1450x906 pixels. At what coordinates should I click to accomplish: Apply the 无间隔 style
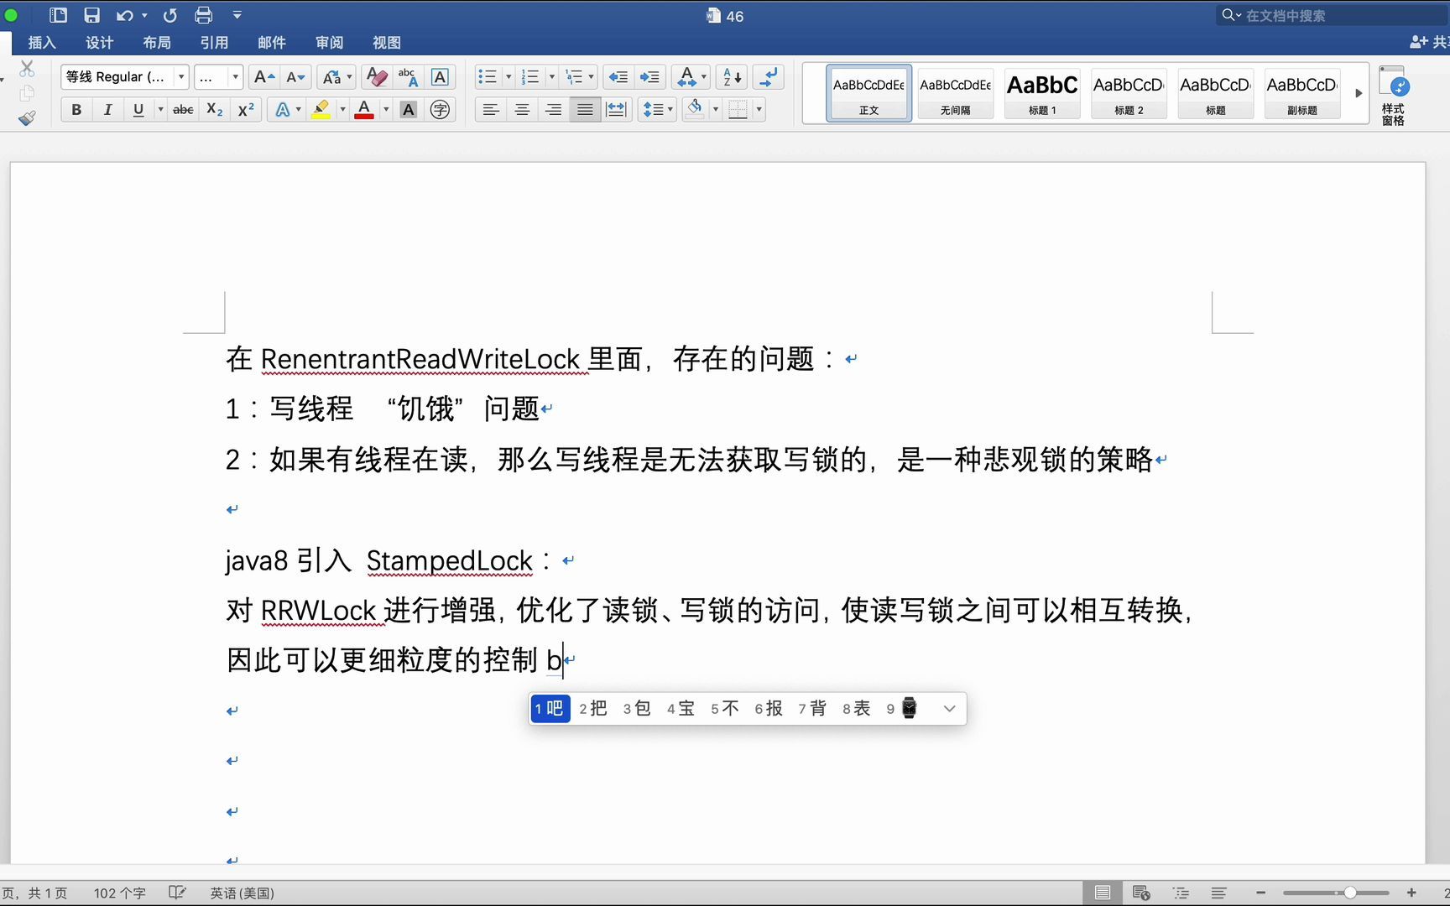coord(955,93)
